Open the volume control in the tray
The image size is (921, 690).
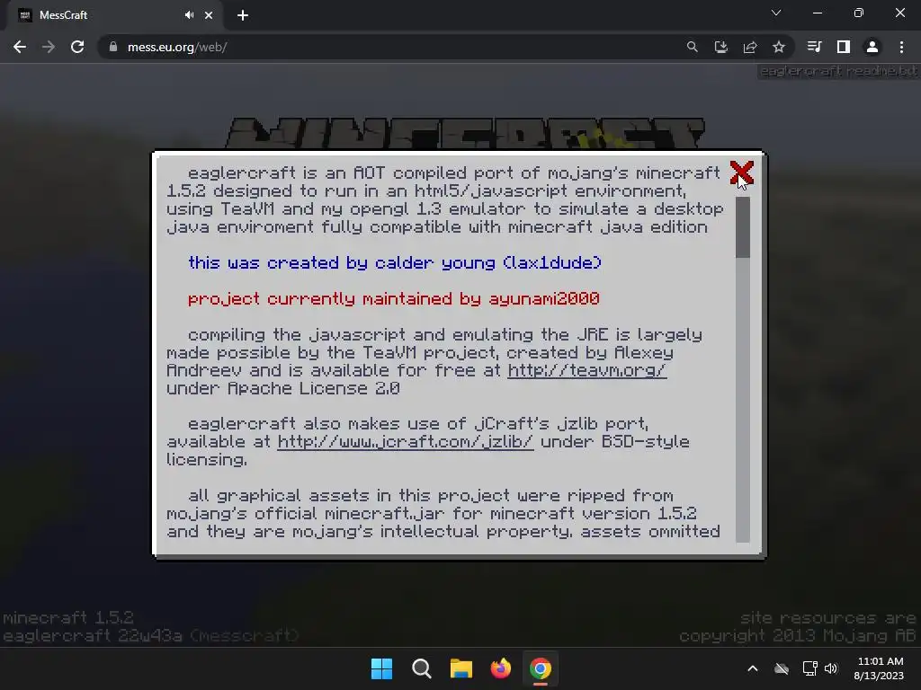(x=831, y=668)
